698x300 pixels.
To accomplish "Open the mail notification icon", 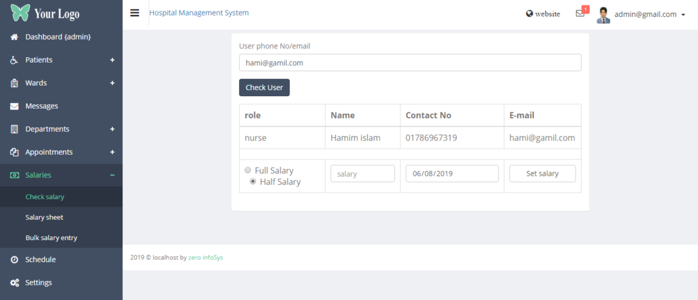I will (580, 14).
